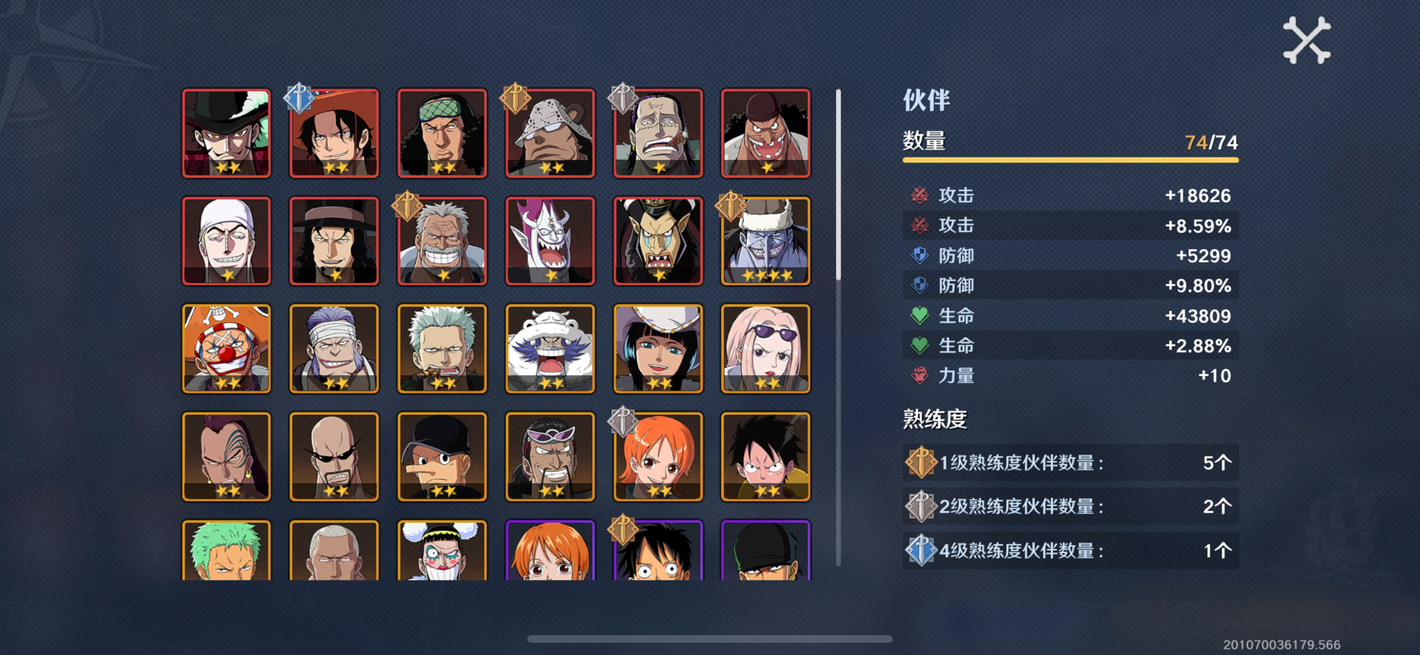Image resolution: width=1420 pixels, height=655 pixels.
Task: Select Crocodile portrait with cigar
Action: 658,133
